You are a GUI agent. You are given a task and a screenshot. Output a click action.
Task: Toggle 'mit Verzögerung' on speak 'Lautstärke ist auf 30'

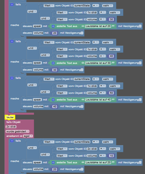[140, 63]
